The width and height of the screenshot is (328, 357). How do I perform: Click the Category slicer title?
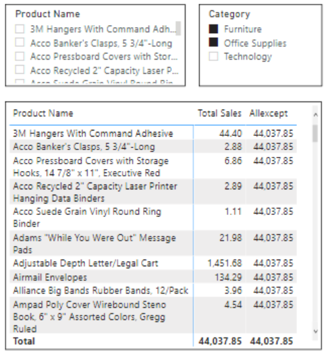(229, 14)
